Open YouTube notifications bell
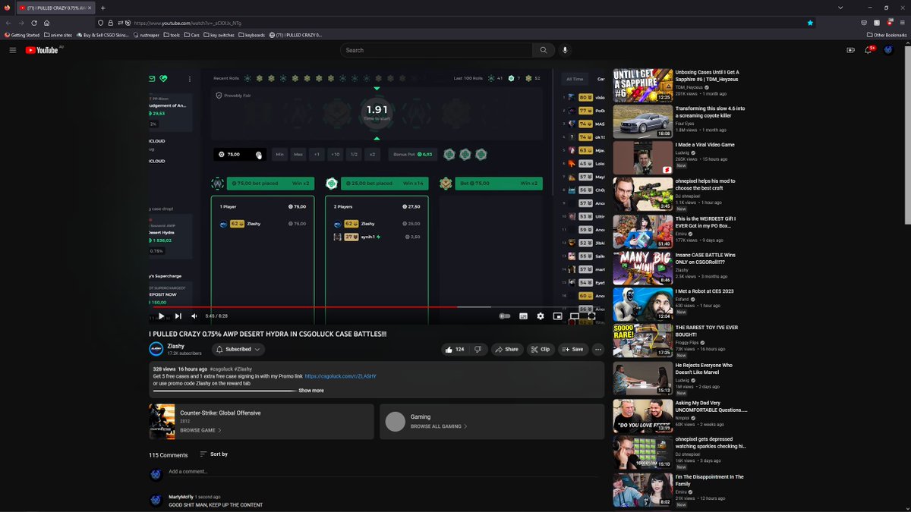The width and height of the screenshot is (911, 512). pos(868,50)
